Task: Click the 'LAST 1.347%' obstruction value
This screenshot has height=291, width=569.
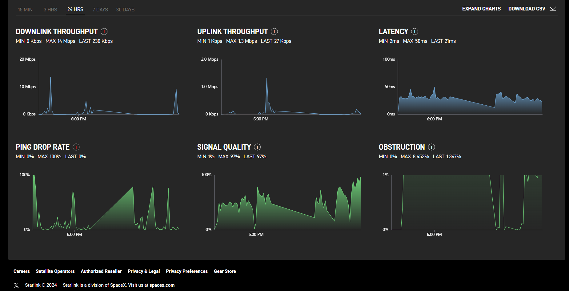Action: 447,157
